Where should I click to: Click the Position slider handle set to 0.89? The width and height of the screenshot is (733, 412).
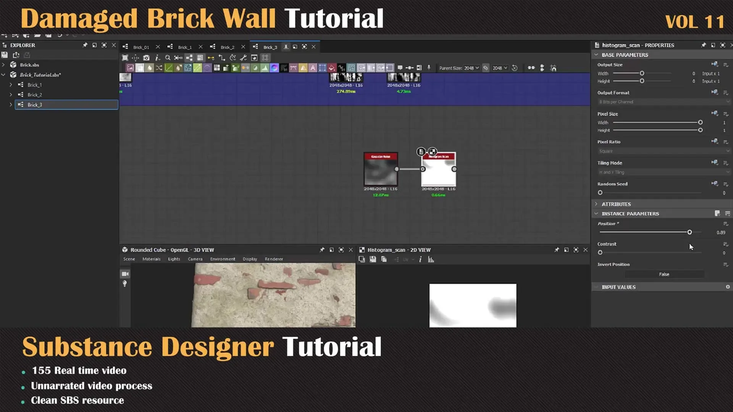689,232
